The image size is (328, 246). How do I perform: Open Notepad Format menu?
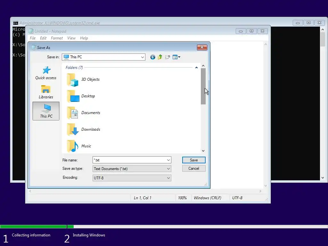click(x=57, y=38)
